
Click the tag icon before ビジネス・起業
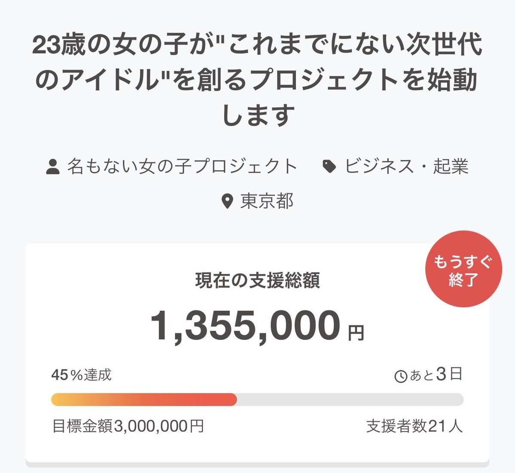(329, 167)
